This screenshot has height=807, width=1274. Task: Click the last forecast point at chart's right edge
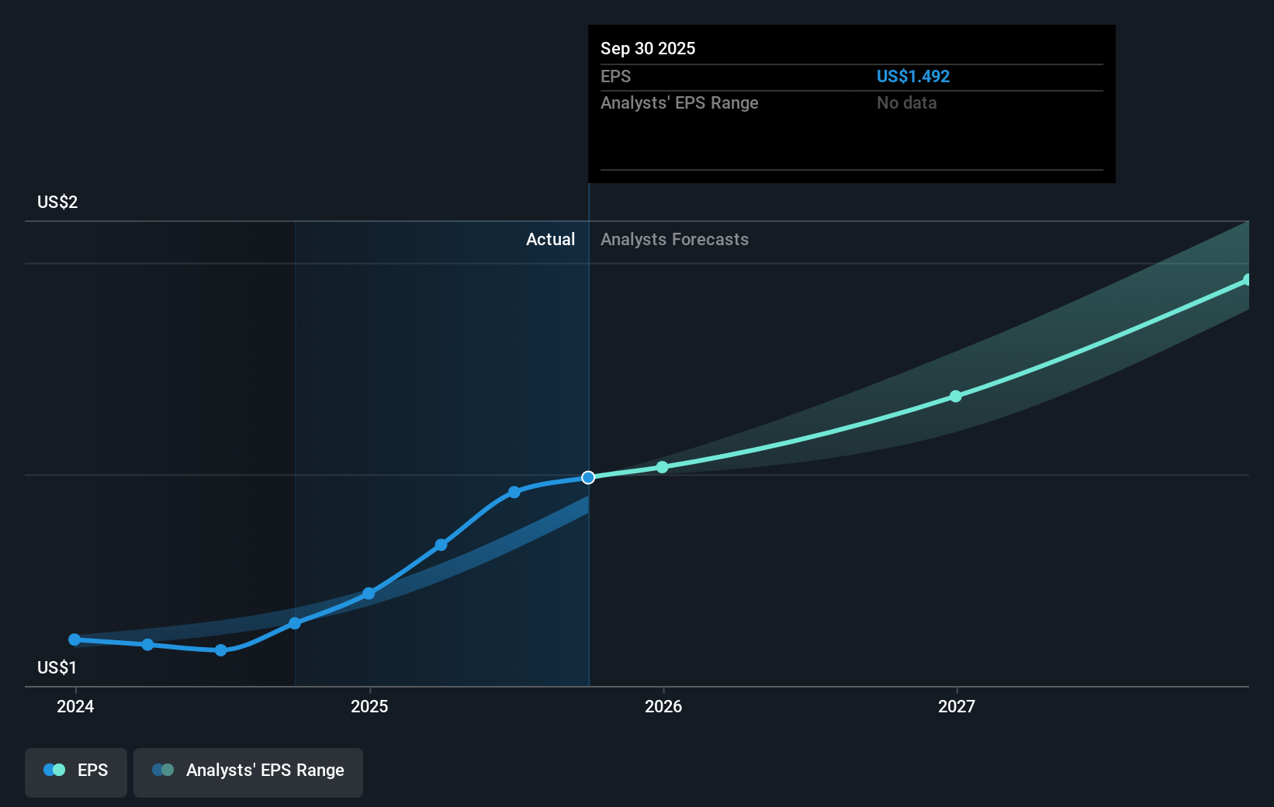pos(1248,279)
